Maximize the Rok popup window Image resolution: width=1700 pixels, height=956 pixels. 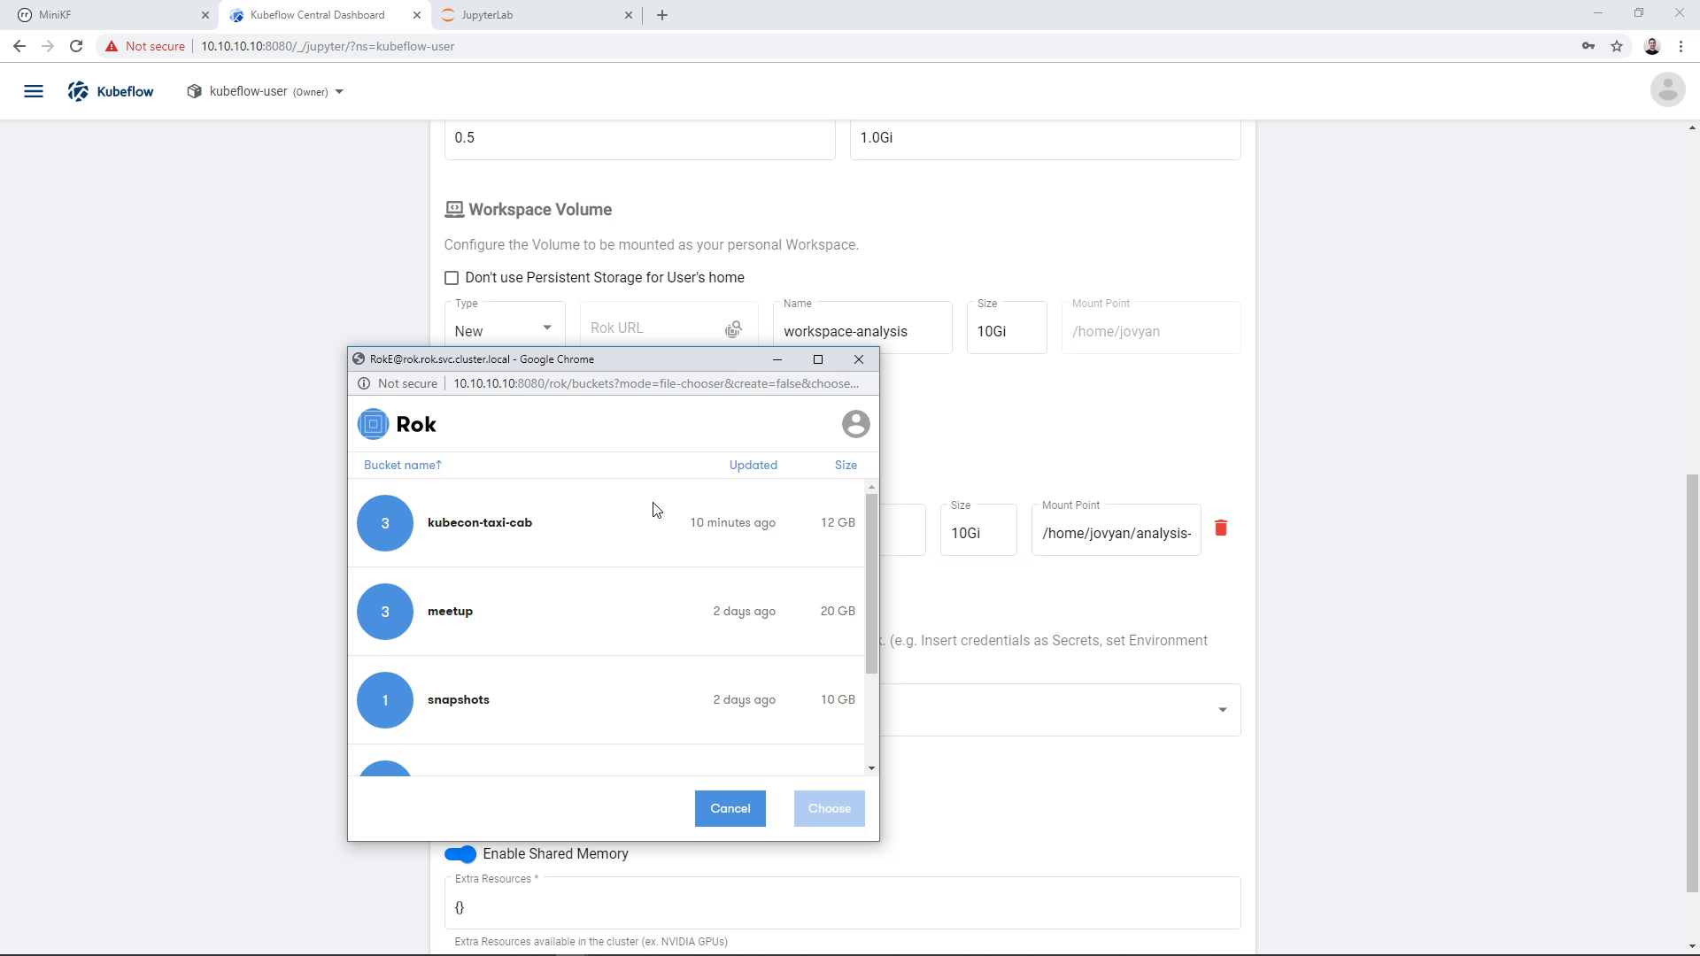click(x=818, y=359)
